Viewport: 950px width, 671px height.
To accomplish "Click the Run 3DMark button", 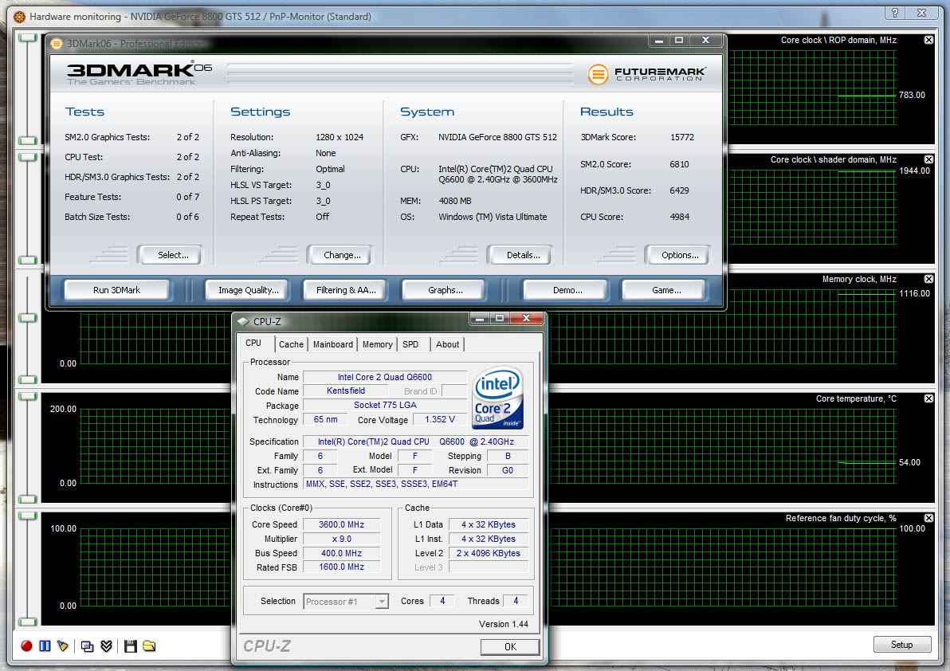I will tap(117, 290).
